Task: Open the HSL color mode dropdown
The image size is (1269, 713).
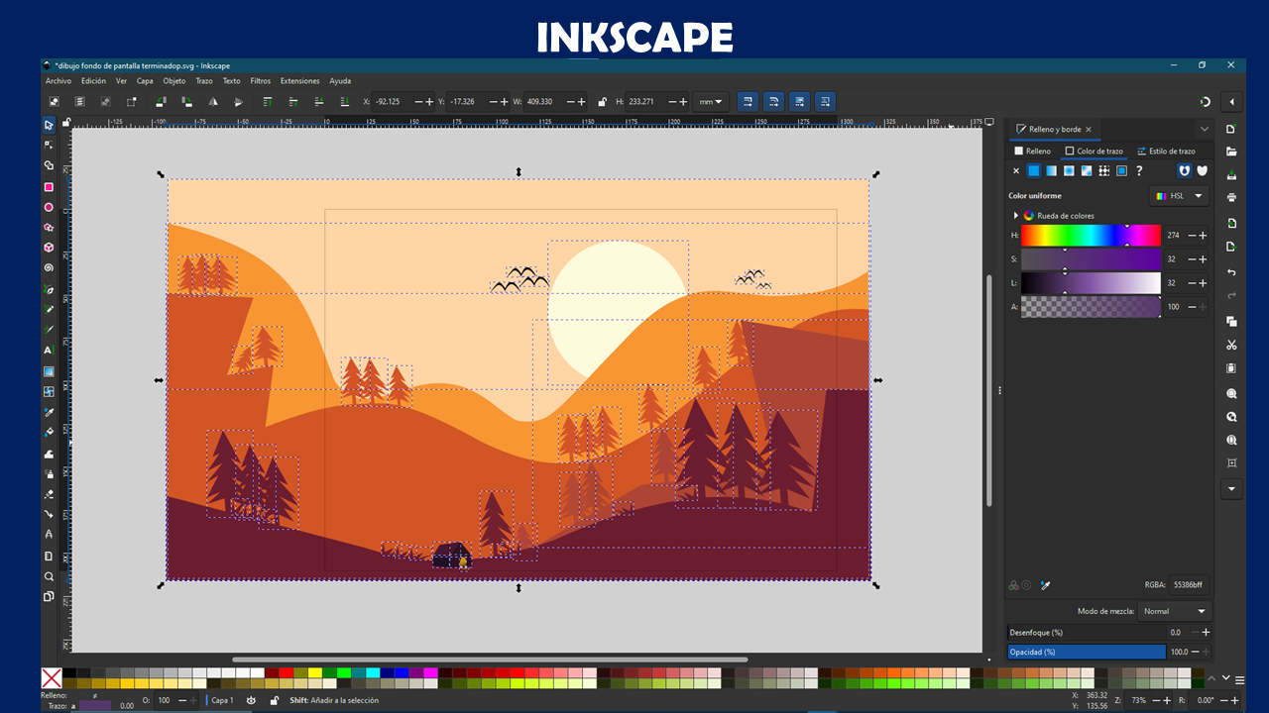Action: pyautogui.click(x=1179, y=196)
